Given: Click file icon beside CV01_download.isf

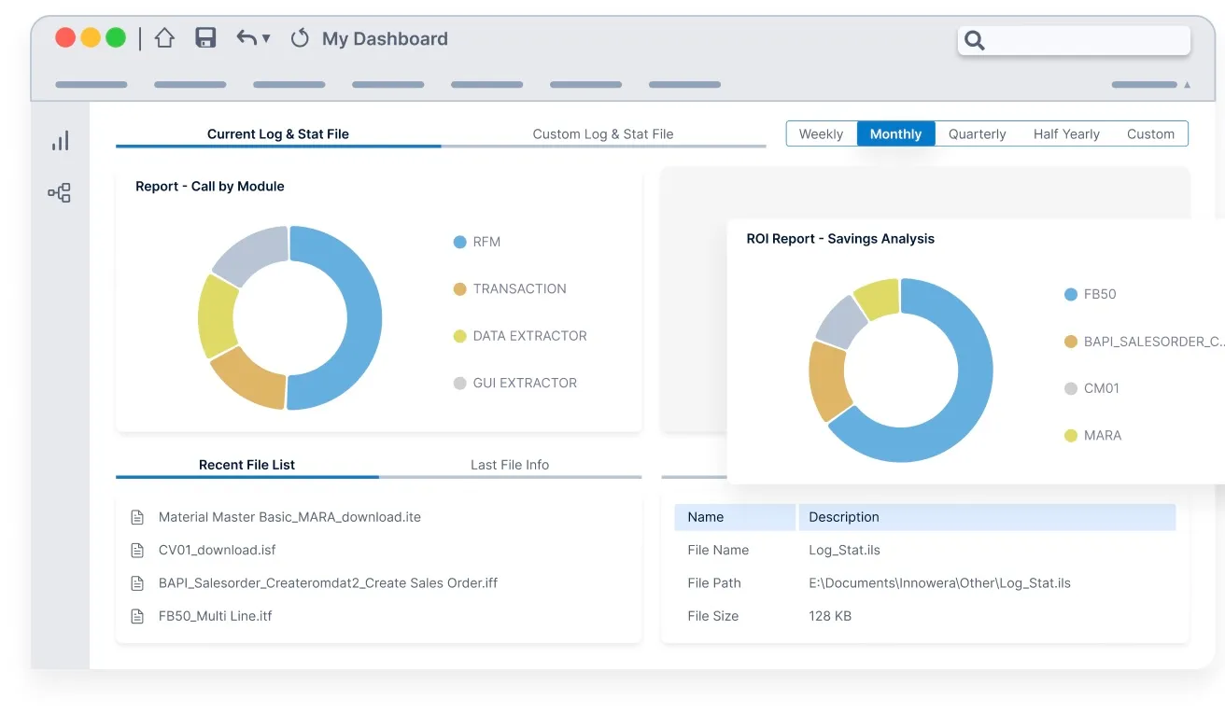Looking at the screenshot, I should pos(138,551).
